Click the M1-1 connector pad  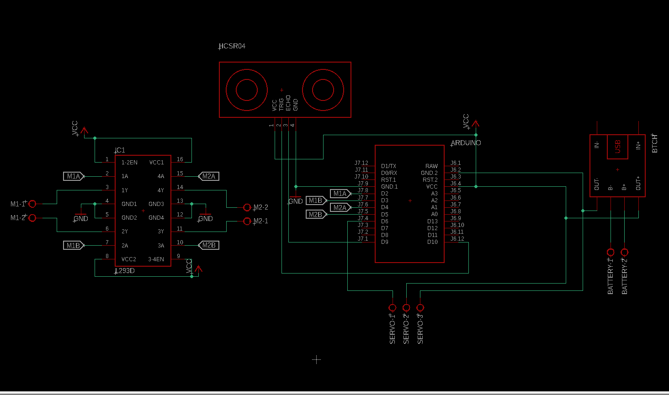(32, 204)
